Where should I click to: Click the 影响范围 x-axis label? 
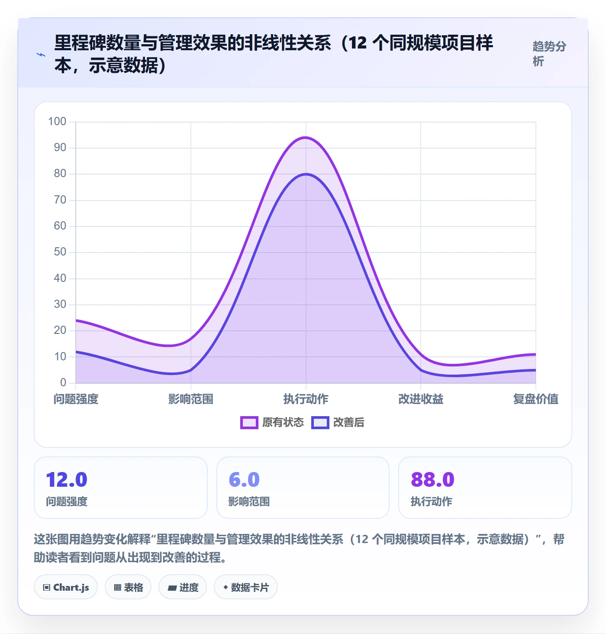[x=191, y=399]
